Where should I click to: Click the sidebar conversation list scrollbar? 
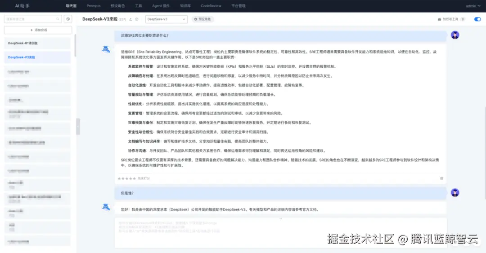(75, 45)
